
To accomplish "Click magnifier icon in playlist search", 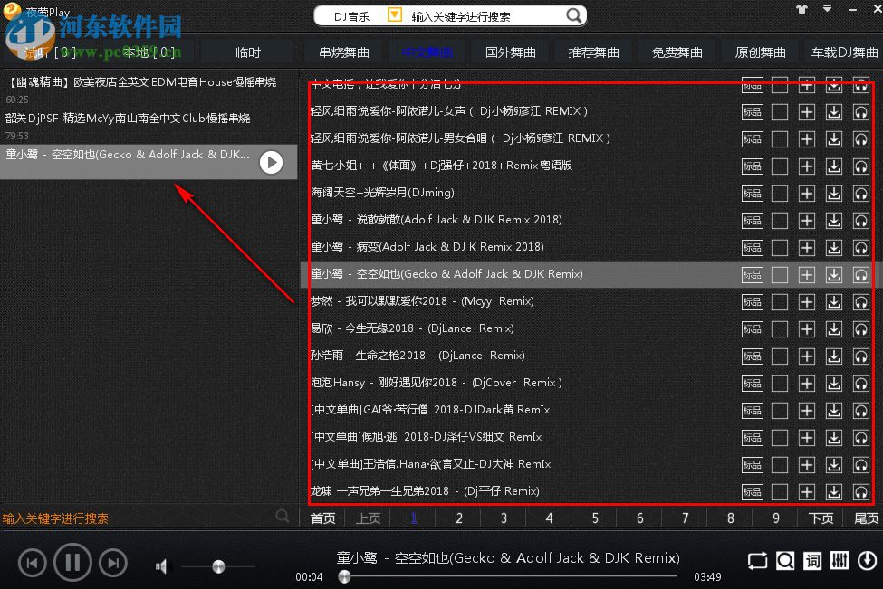I will point(283,516).
